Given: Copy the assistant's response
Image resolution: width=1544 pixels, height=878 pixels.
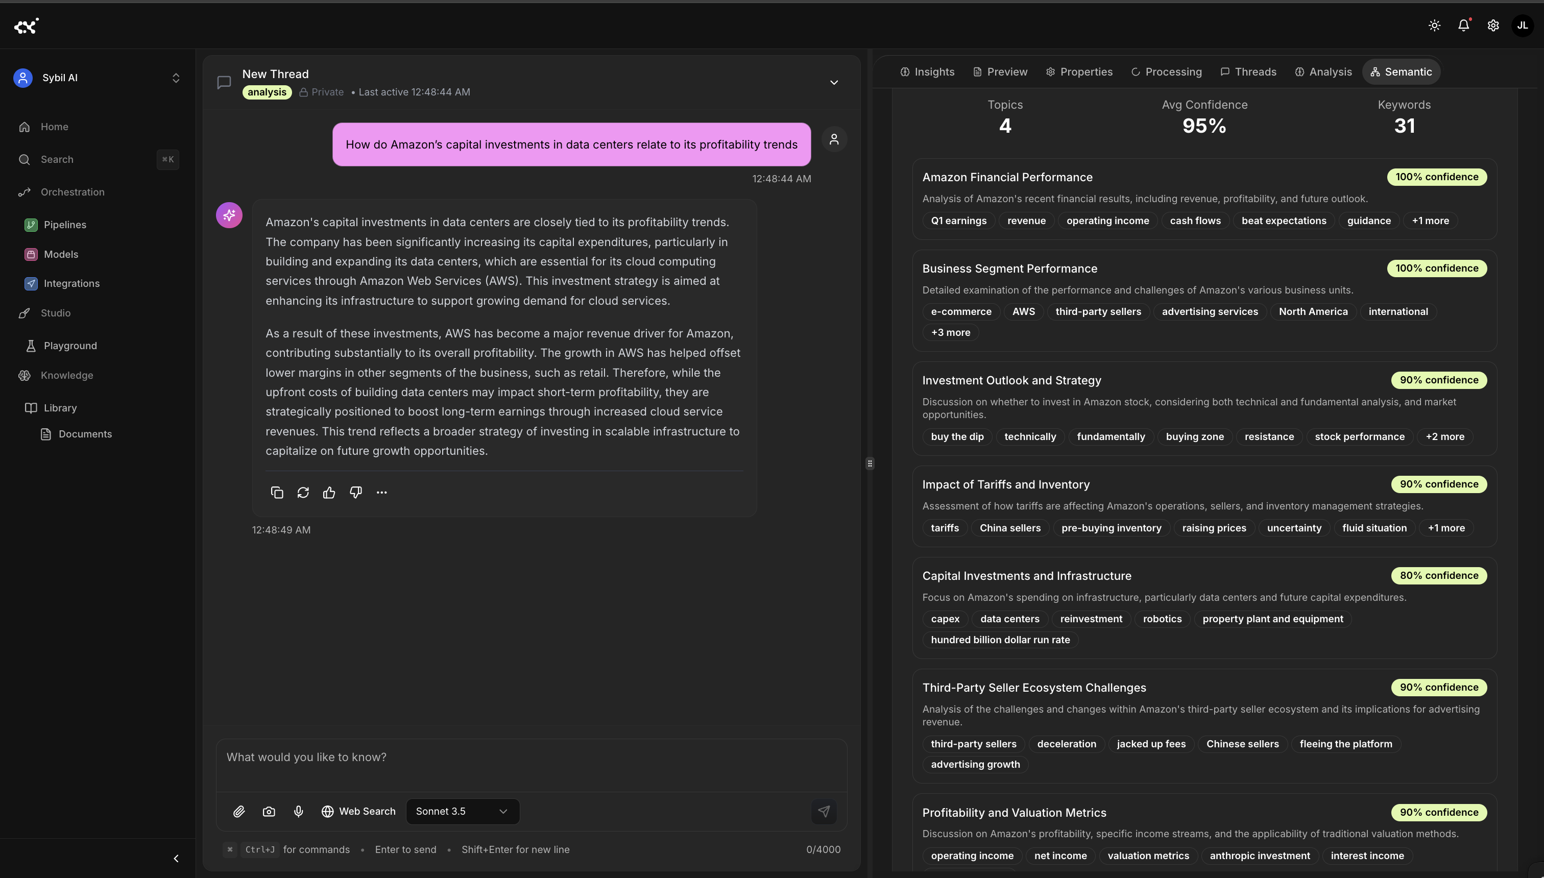Looking at the screenshot, I should tap(277, 492).
